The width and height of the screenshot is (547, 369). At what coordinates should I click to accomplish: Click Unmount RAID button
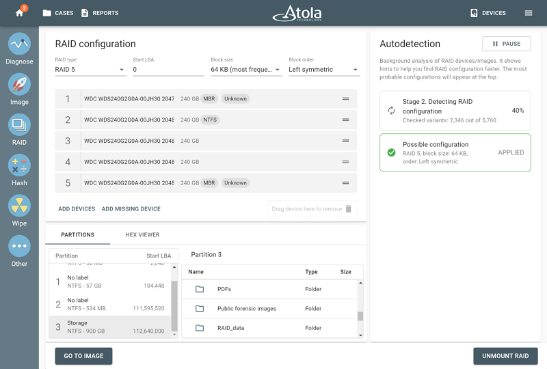click(x=505, y=356)
